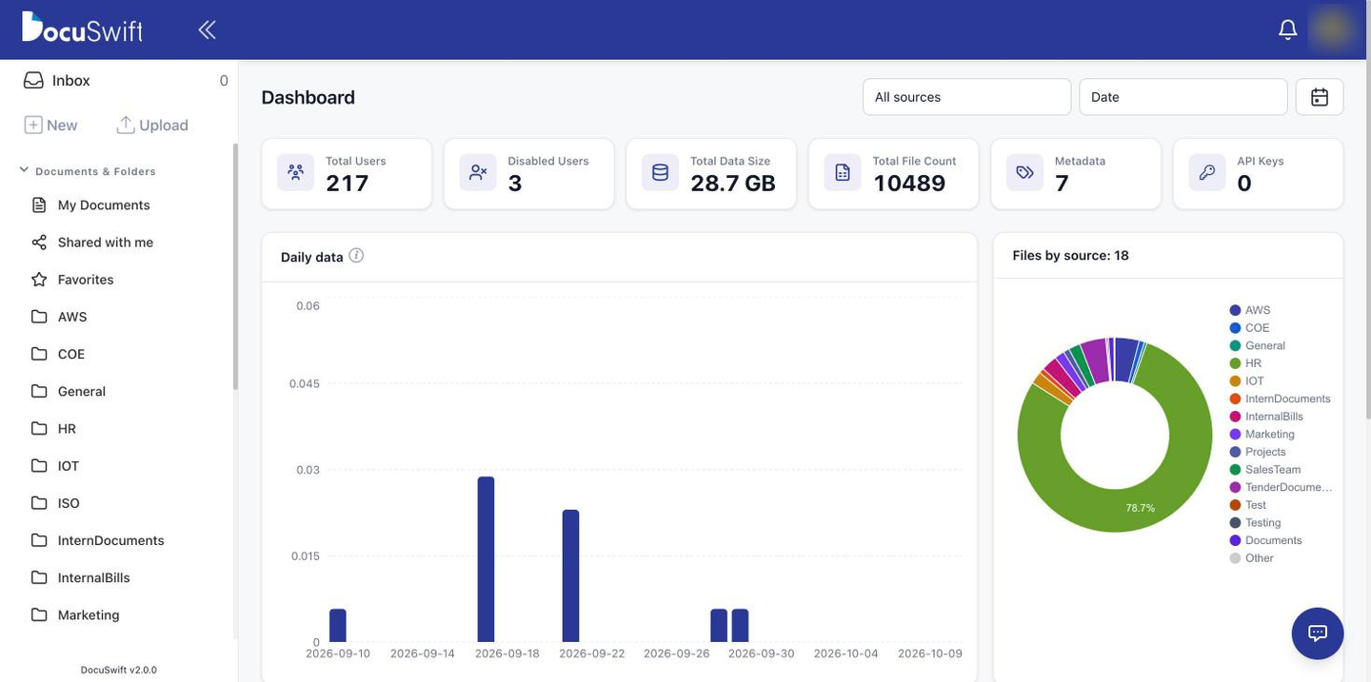Click the Disabled Users icon
The image size is (1371, 682).
478,172
